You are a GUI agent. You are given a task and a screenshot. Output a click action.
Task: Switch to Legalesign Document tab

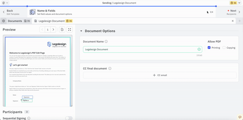pos(52,21)
